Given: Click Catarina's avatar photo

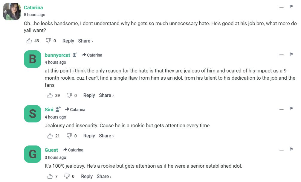Looking at the screenshot, I should click(x=12, y=12).
